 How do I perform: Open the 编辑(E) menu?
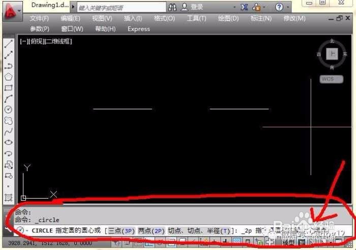tap(70, 18)
